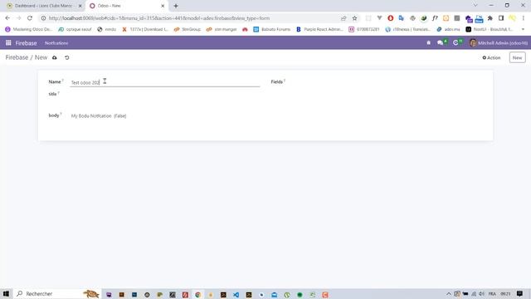Bookmark this page with the star

[354, 18]
